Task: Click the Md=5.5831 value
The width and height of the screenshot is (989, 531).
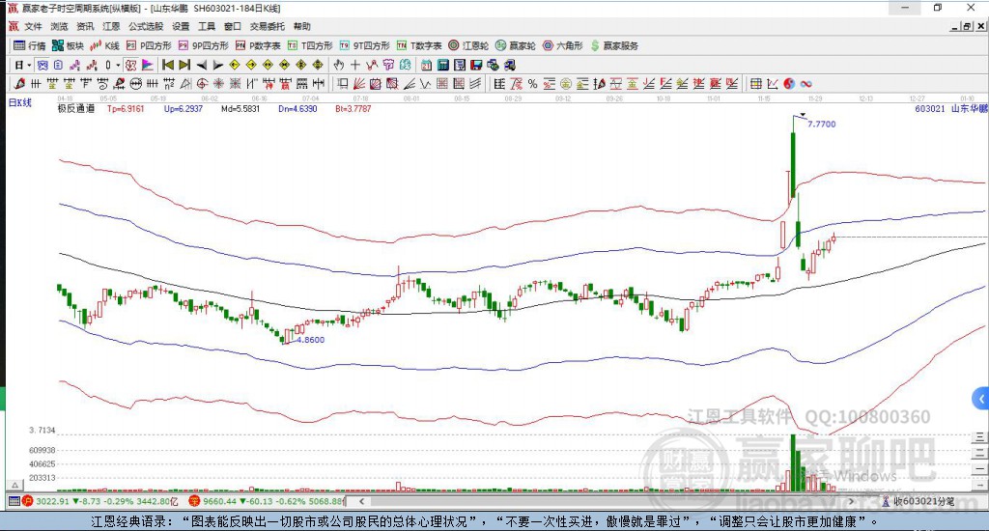Action: [240, 108]
